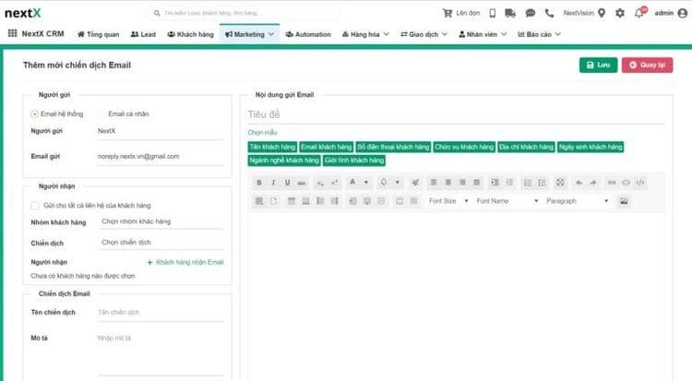Open the Chiến dịch selection dropdown
The height and width of the screenshot is (381, 692).
point(161,243)
